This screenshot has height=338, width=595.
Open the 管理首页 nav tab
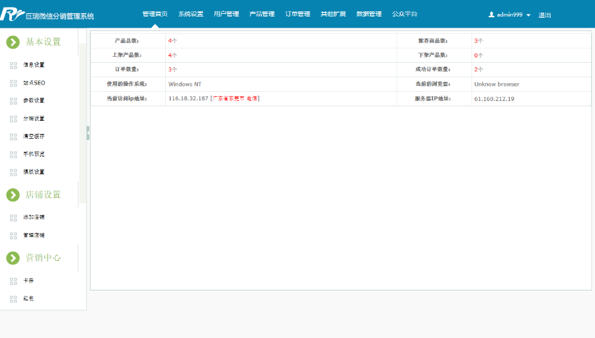point(155,14)
